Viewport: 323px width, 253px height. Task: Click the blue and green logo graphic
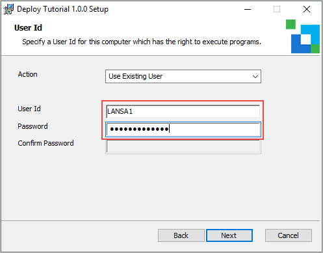[303, 36]
